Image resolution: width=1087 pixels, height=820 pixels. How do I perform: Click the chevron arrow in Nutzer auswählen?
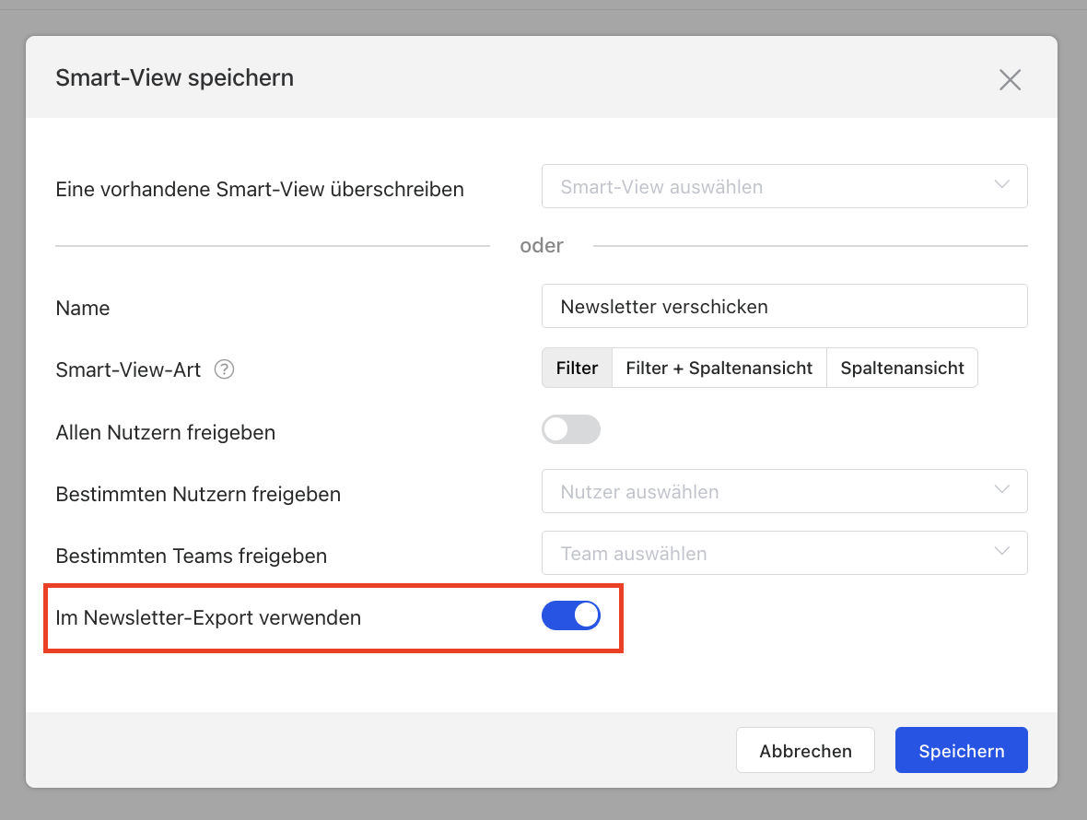point(1002,490)
